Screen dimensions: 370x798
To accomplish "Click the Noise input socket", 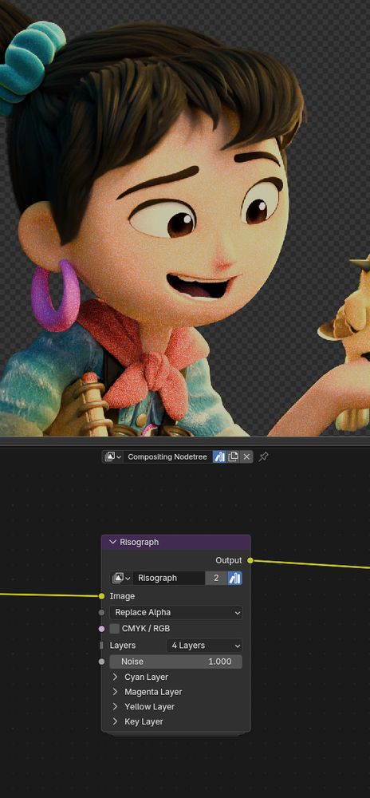I will (101, 662).
